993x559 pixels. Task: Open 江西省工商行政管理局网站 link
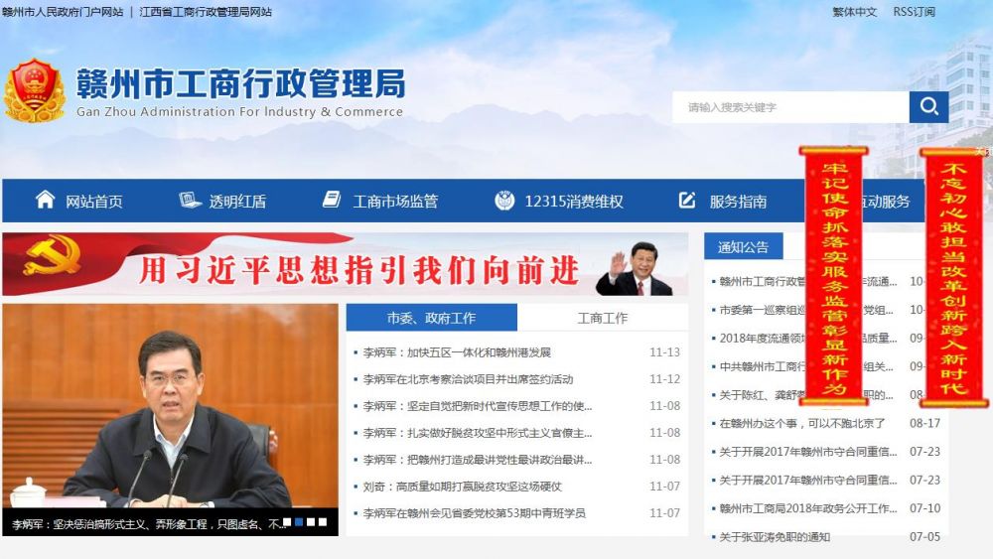pyautogui.click(x=206, y=12)
